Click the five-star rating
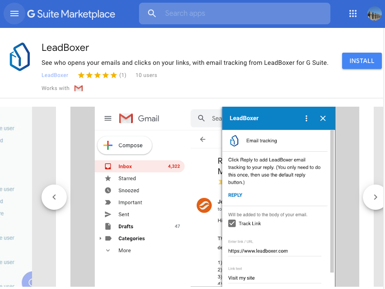 click(97, 75)
